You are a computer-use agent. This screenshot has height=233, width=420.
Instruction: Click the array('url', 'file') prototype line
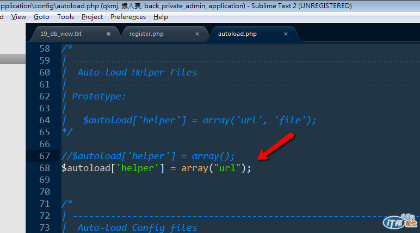pyautogui.click(x=200, y=120)
